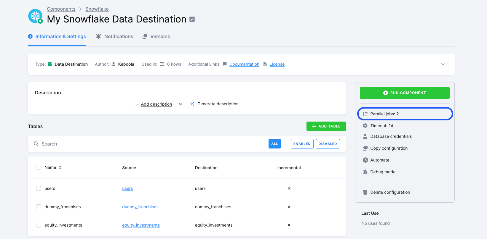Select the ENABLED filter toggle
This screenshot has height=239, width=487.
(302, 144)
